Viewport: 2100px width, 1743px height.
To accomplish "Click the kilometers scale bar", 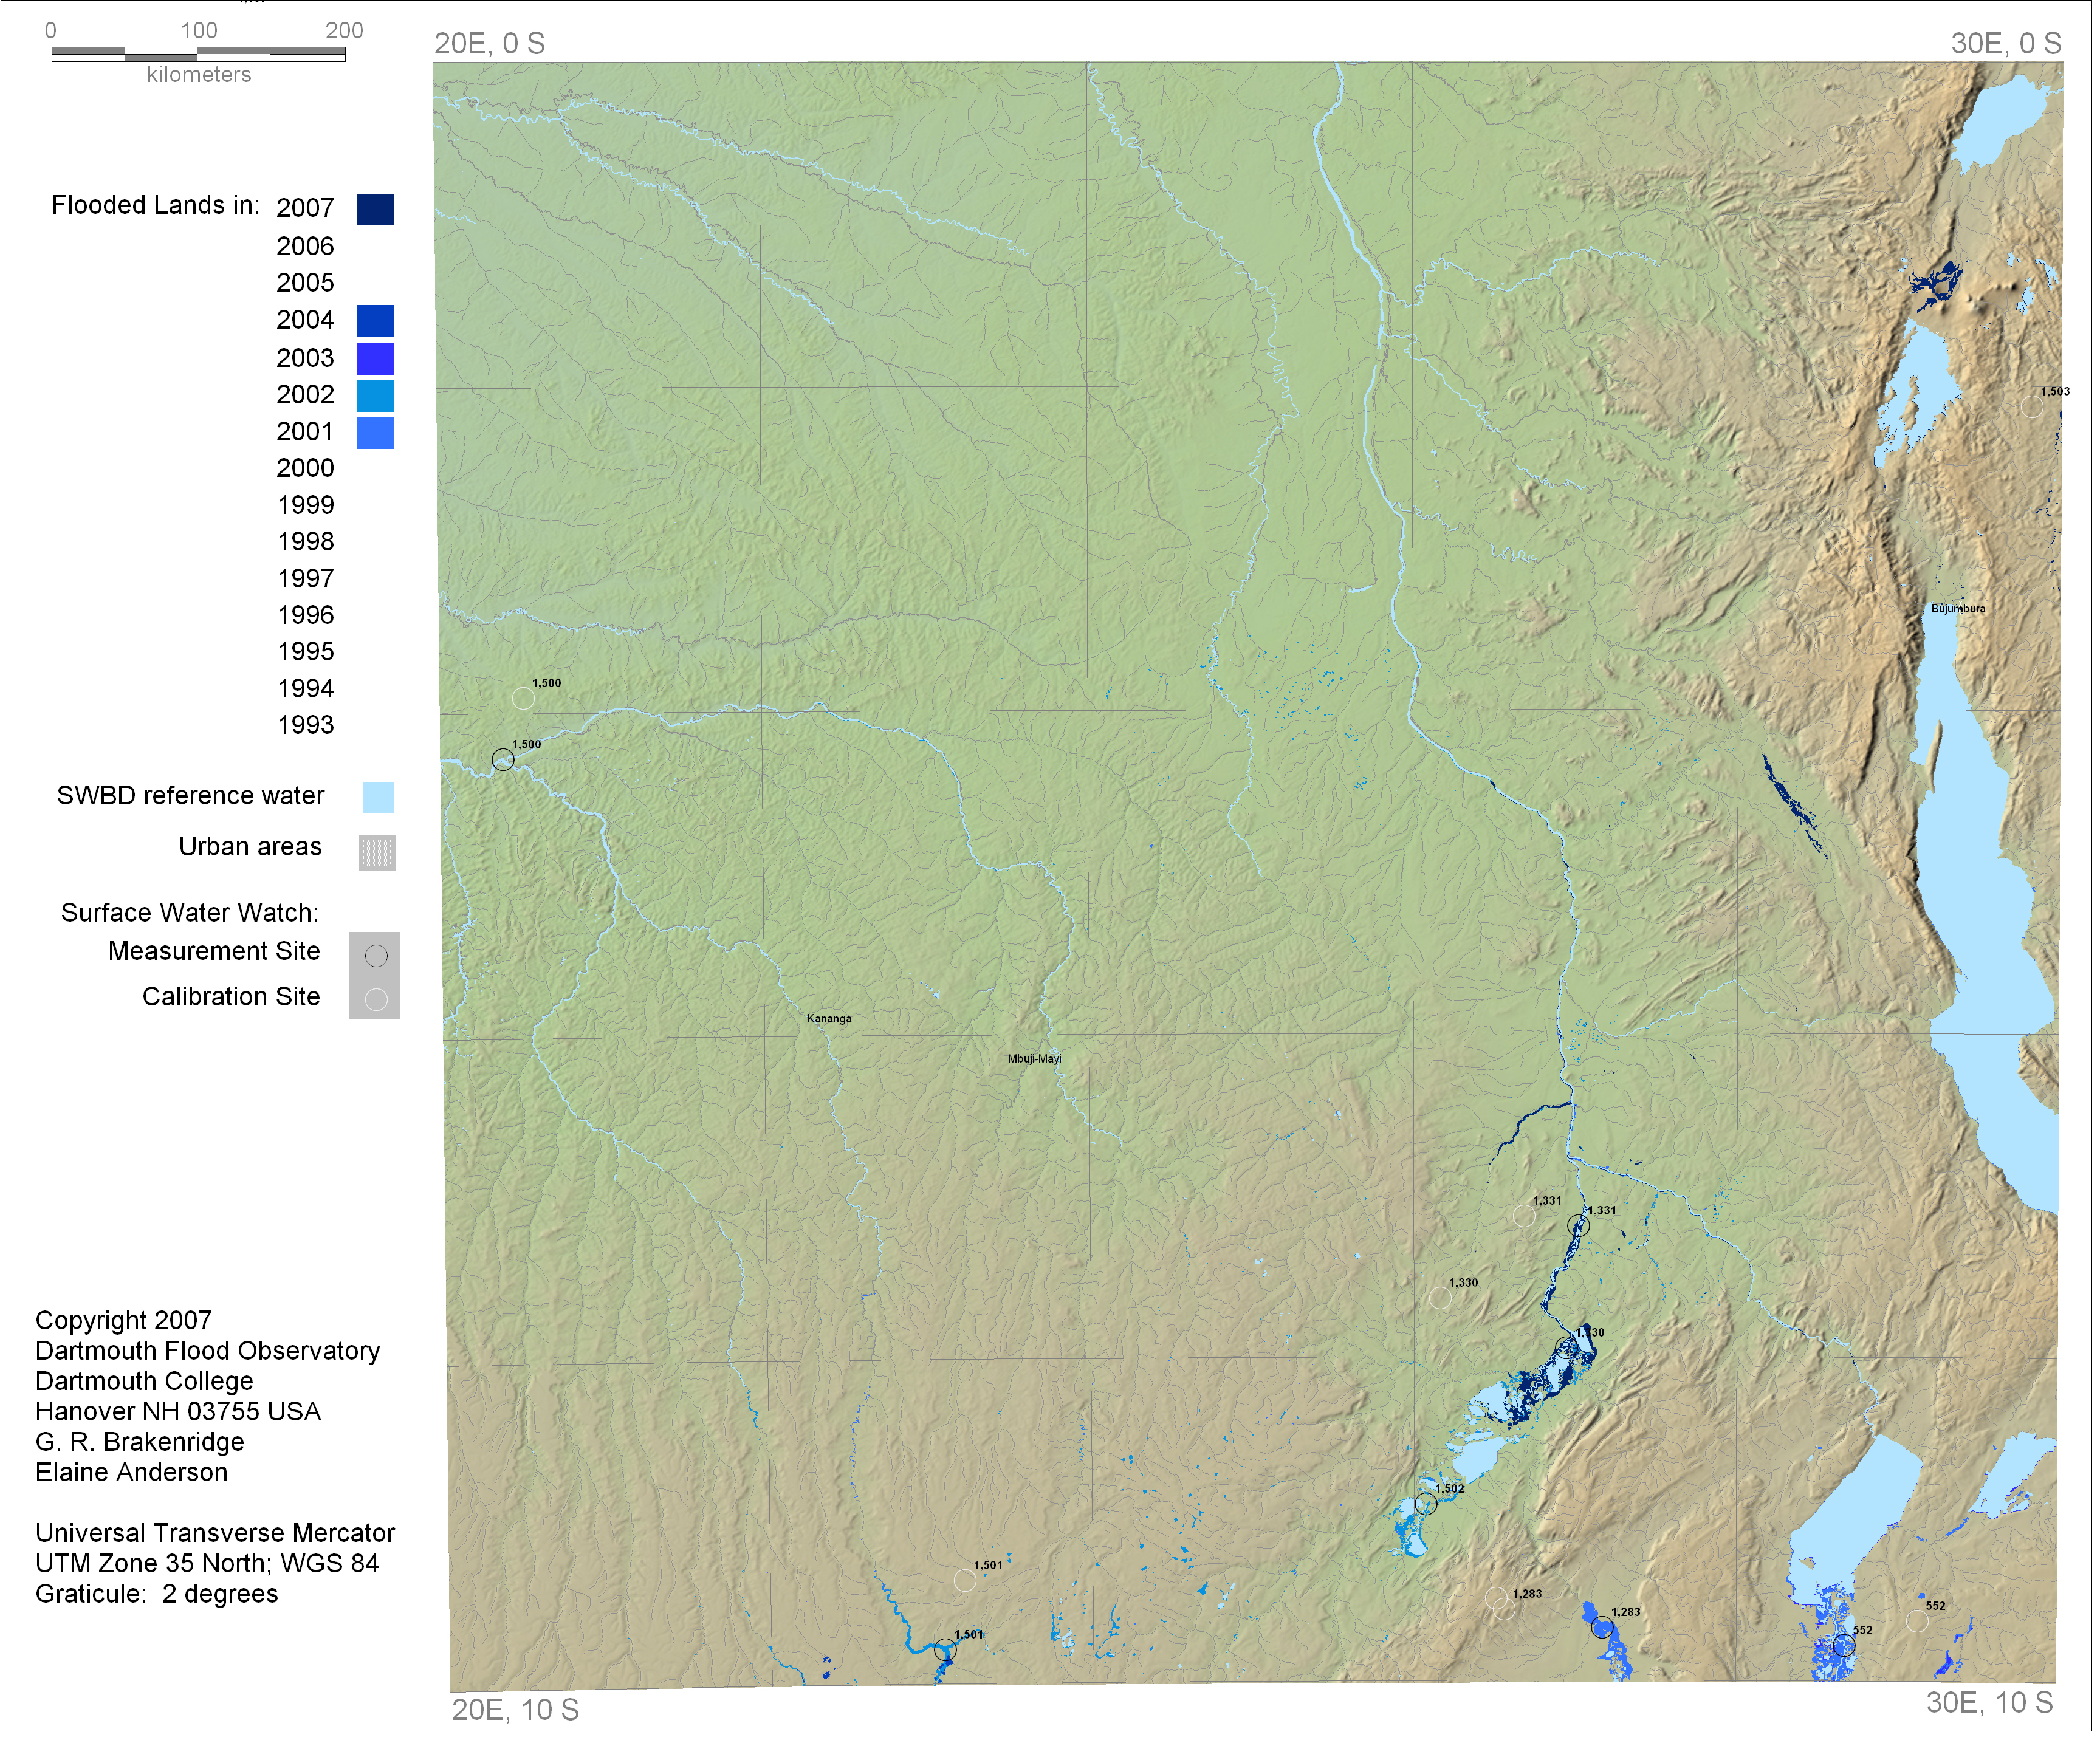I will click(x=198, y=54).
